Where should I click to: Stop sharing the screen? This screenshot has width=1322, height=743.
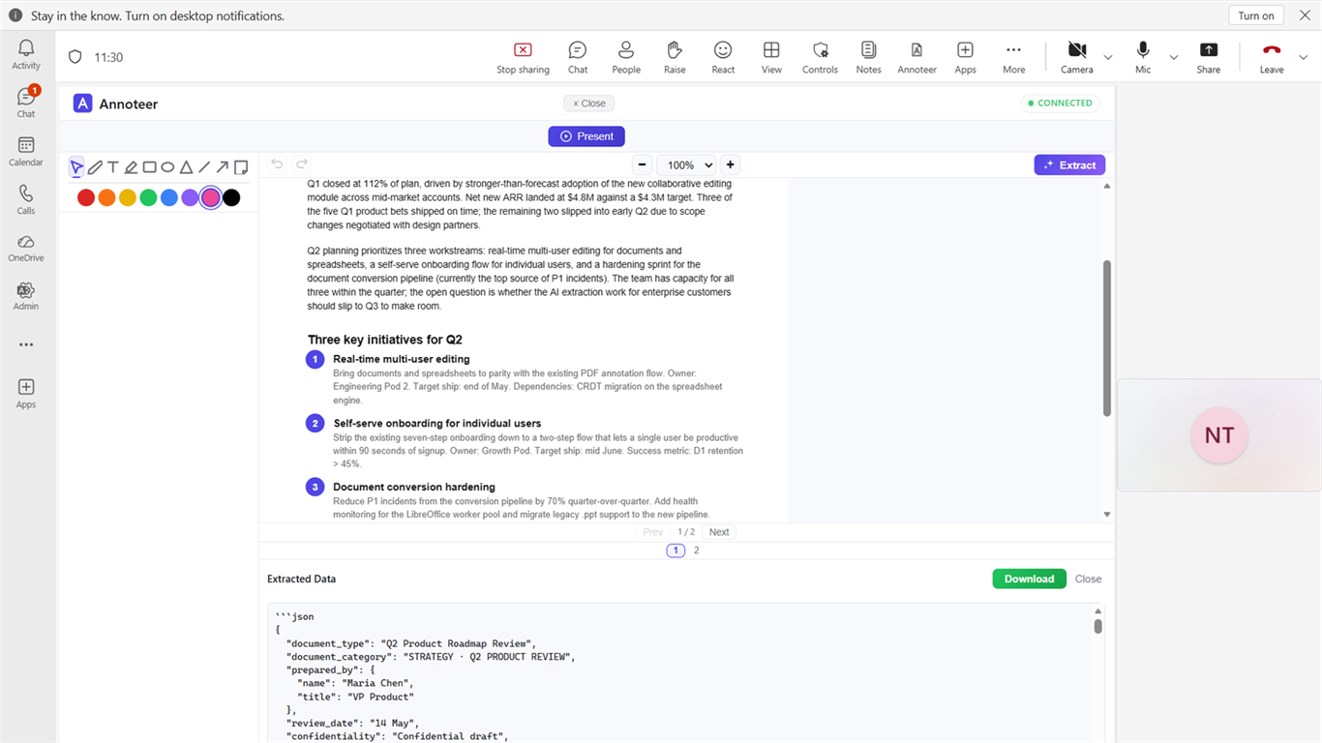coord(523,57)
